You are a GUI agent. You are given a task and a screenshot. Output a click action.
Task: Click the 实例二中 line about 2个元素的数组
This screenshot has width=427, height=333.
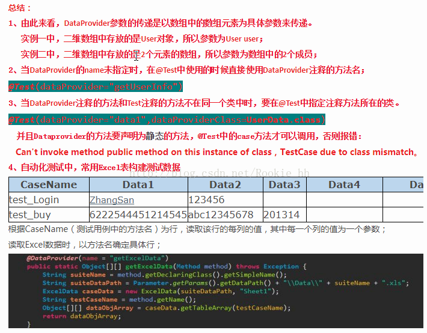point(169,55)
